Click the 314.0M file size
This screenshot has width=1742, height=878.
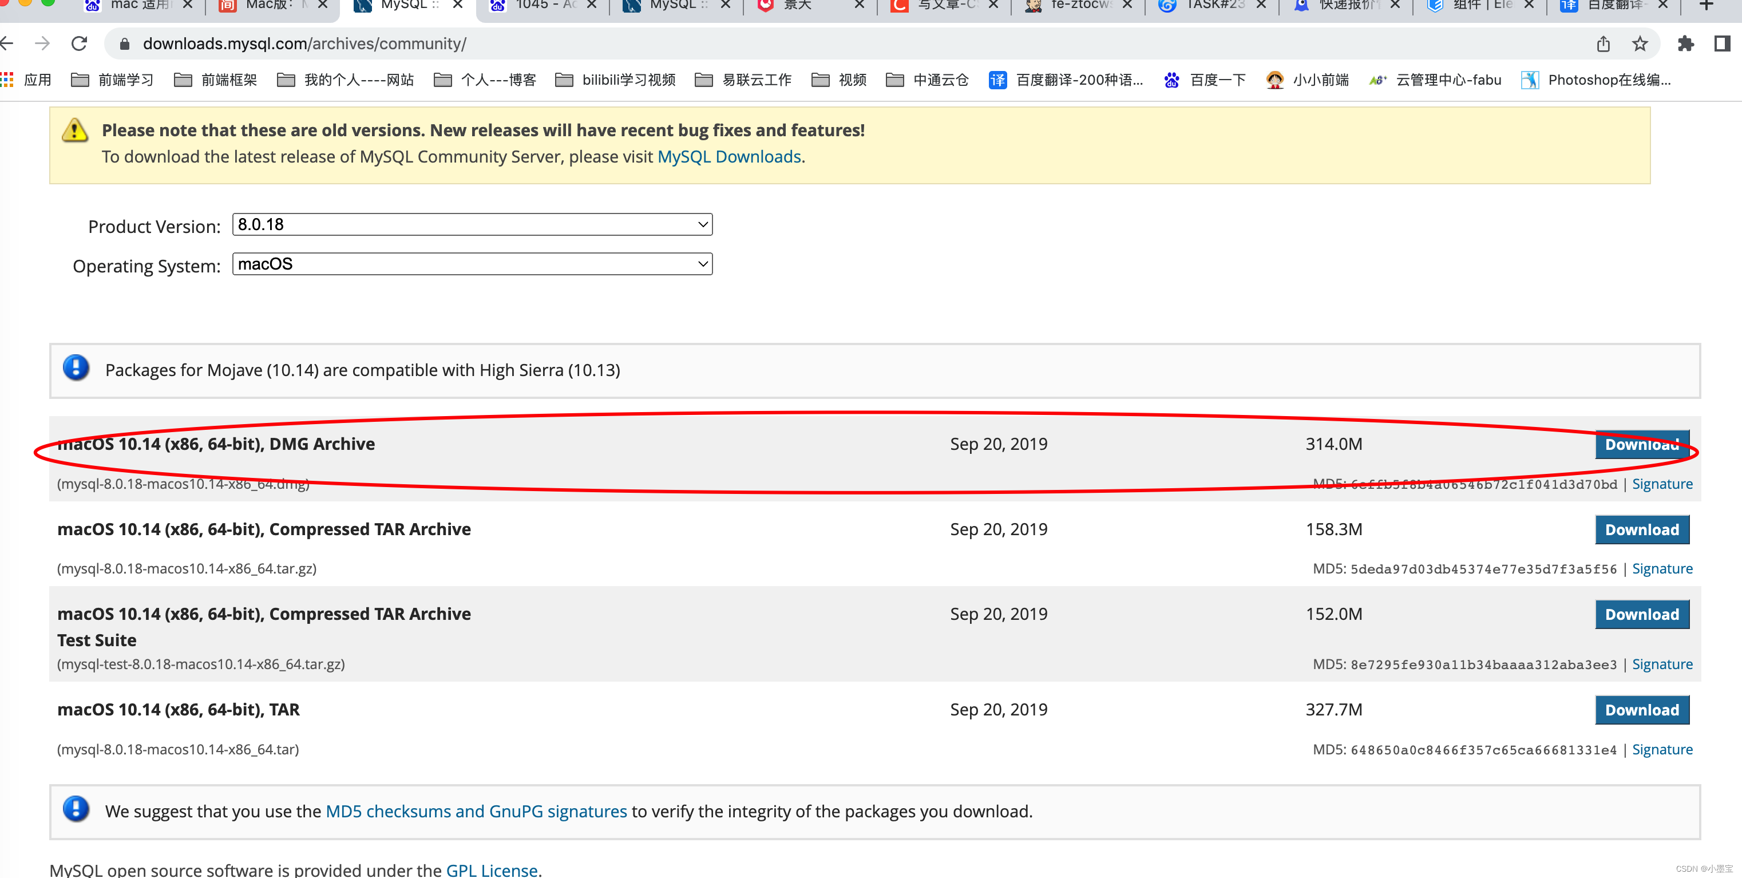[1333, 444]
